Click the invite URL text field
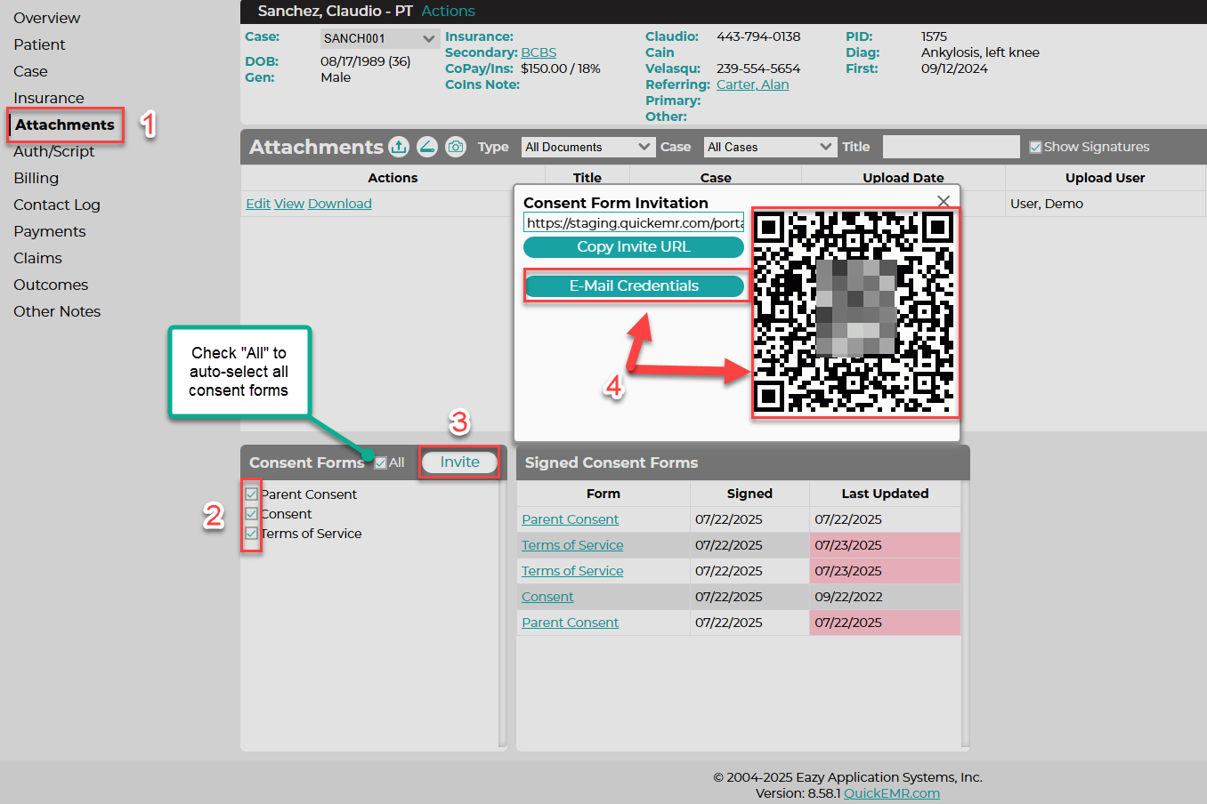Viewport: 1207px width, 804px height. [634, 223]
